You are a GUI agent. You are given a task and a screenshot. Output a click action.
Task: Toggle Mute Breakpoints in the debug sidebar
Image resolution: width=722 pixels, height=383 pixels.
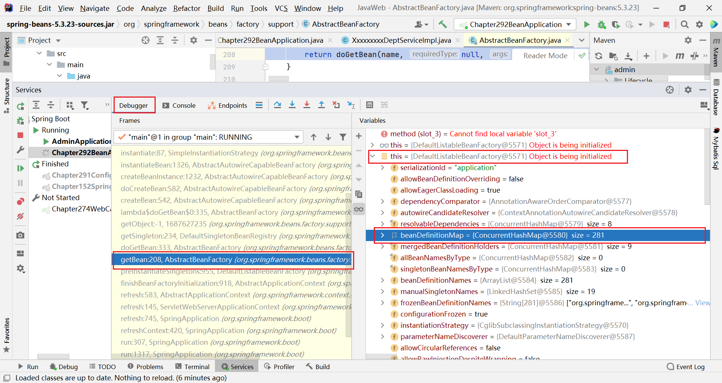tap(20, 217)
